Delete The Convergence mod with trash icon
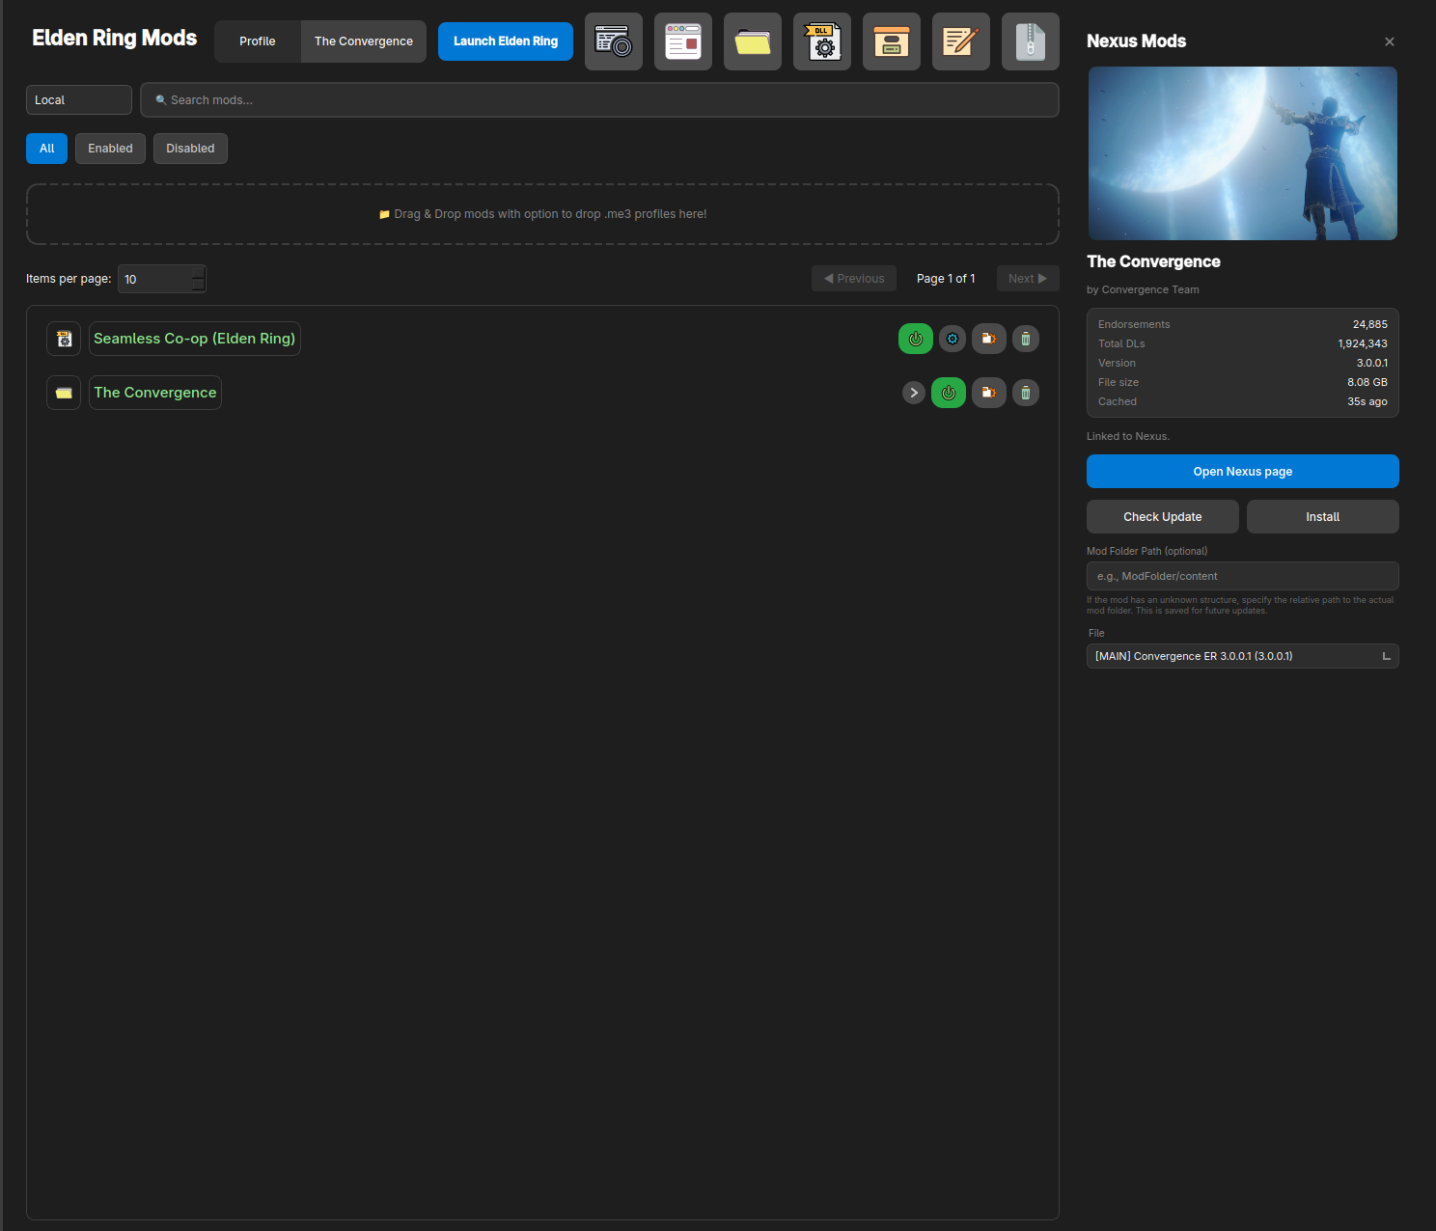Image resolution: width=1436 pixels, height=1231 pixels. (x=1026, y=393)
